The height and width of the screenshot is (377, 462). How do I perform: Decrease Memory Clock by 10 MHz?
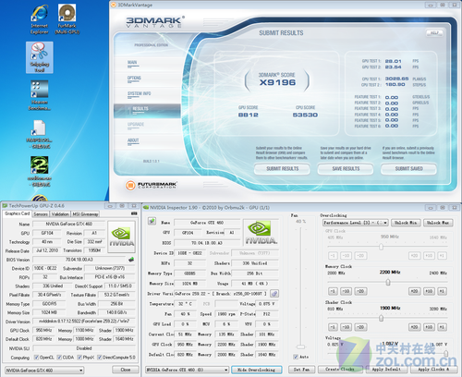point(346,291)
